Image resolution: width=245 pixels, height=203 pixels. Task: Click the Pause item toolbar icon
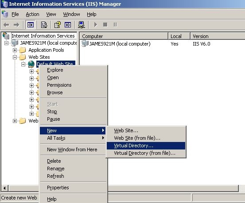pos(115,25)
